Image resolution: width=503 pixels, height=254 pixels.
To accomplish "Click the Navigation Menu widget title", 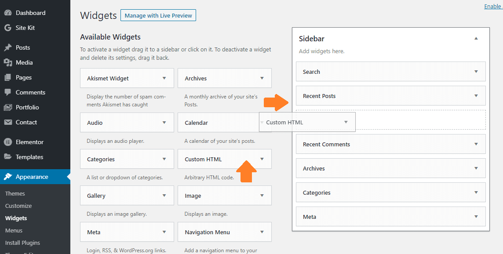I will [207, 232].
